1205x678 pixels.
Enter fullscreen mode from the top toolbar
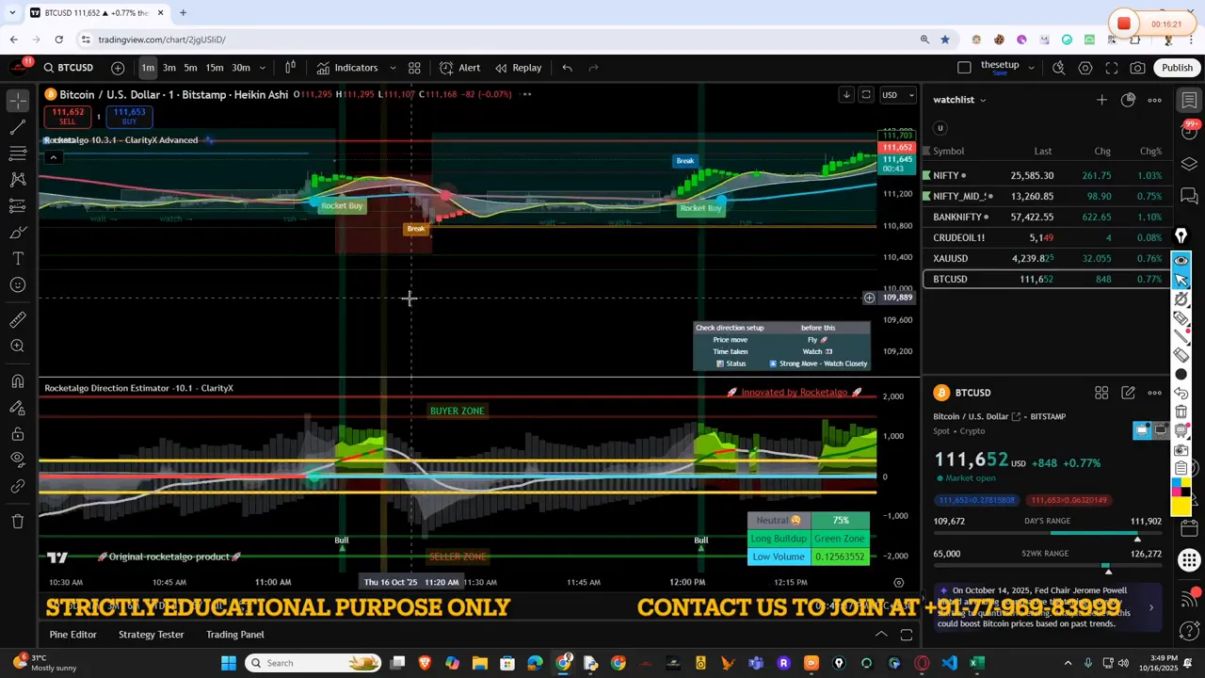click(x=1113, y=67)
